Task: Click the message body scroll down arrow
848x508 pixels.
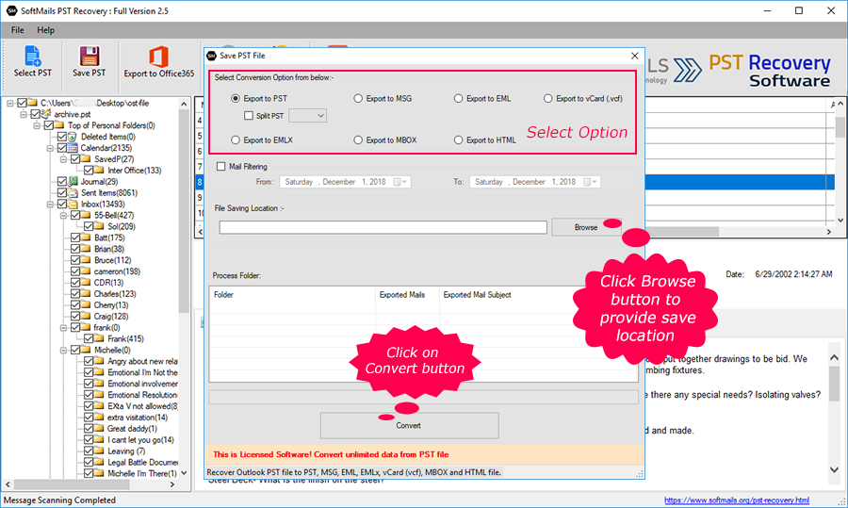Action: click(x=834, y=469)
